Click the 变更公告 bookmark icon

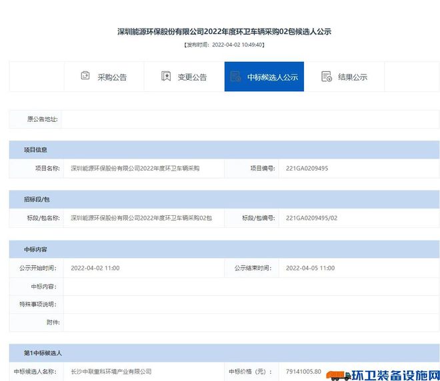coord(166,76)
